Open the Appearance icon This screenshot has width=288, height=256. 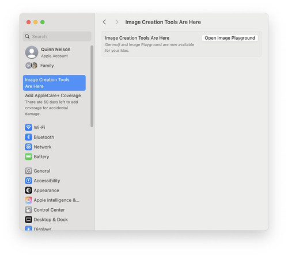(x=28, y=190)
